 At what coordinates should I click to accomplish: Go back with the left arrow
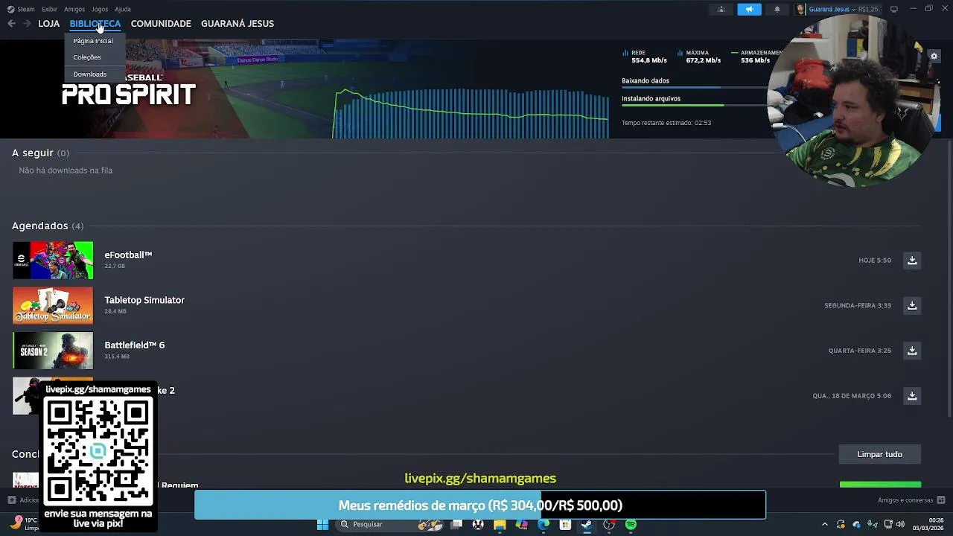click(11, 24)
